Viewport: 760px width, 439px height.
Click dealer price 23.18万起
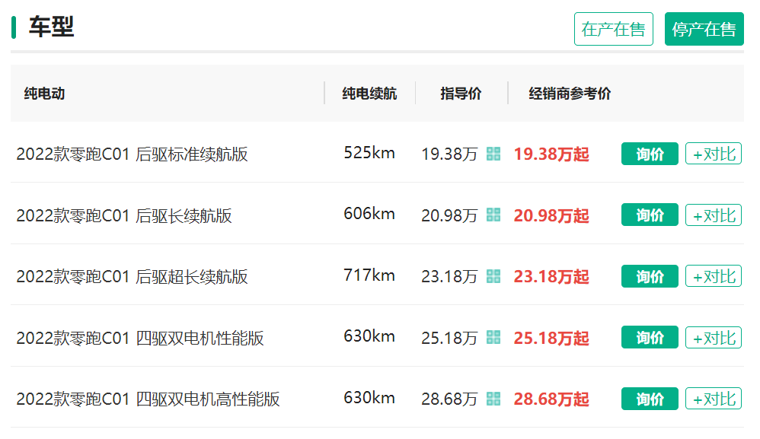pos(551,277)
